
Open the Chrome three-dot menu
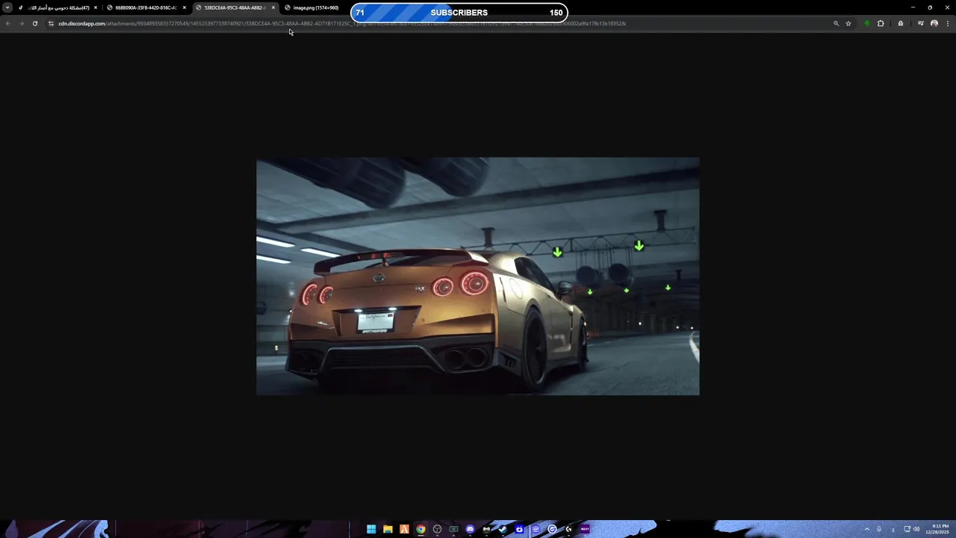pos(948,23)
